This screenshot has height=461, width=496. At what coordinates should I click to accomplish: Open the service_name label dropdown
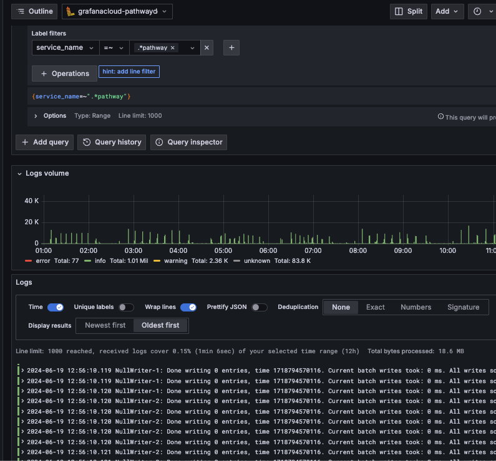click(x=66, y=48)
